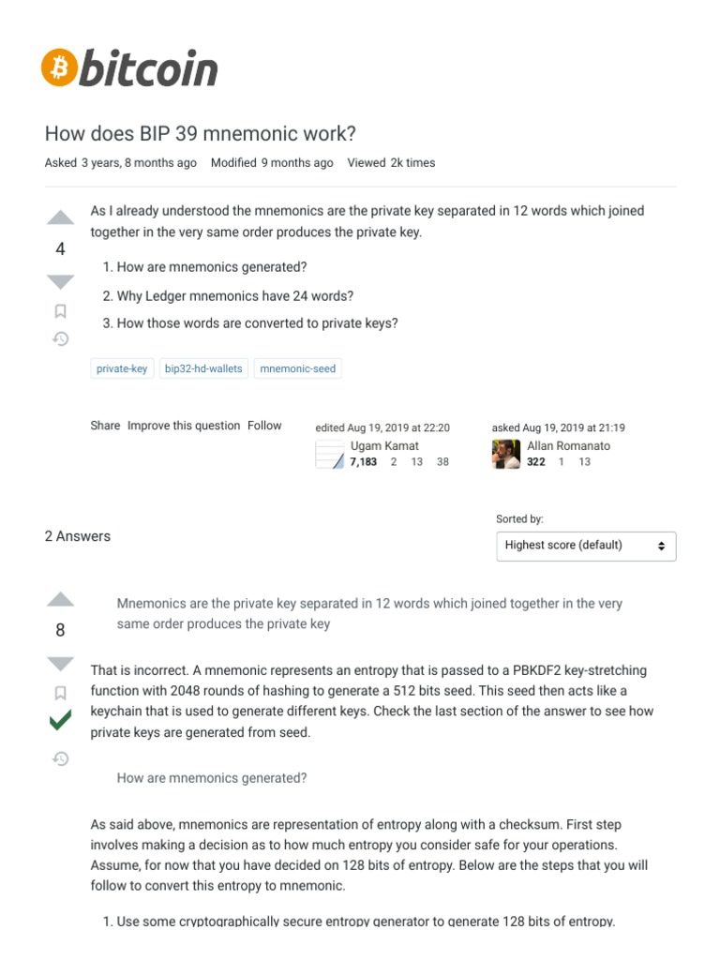The width and height of the screenshot is (720, 960).
Task: Open Allan Romanato's avatar thumbnail
Action: (x=506, y=454)
